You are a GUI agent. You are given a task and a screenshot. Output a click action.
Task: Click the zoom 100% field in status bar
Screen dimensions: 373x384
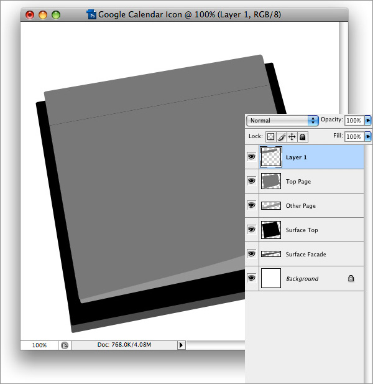[x=39, y=345]
